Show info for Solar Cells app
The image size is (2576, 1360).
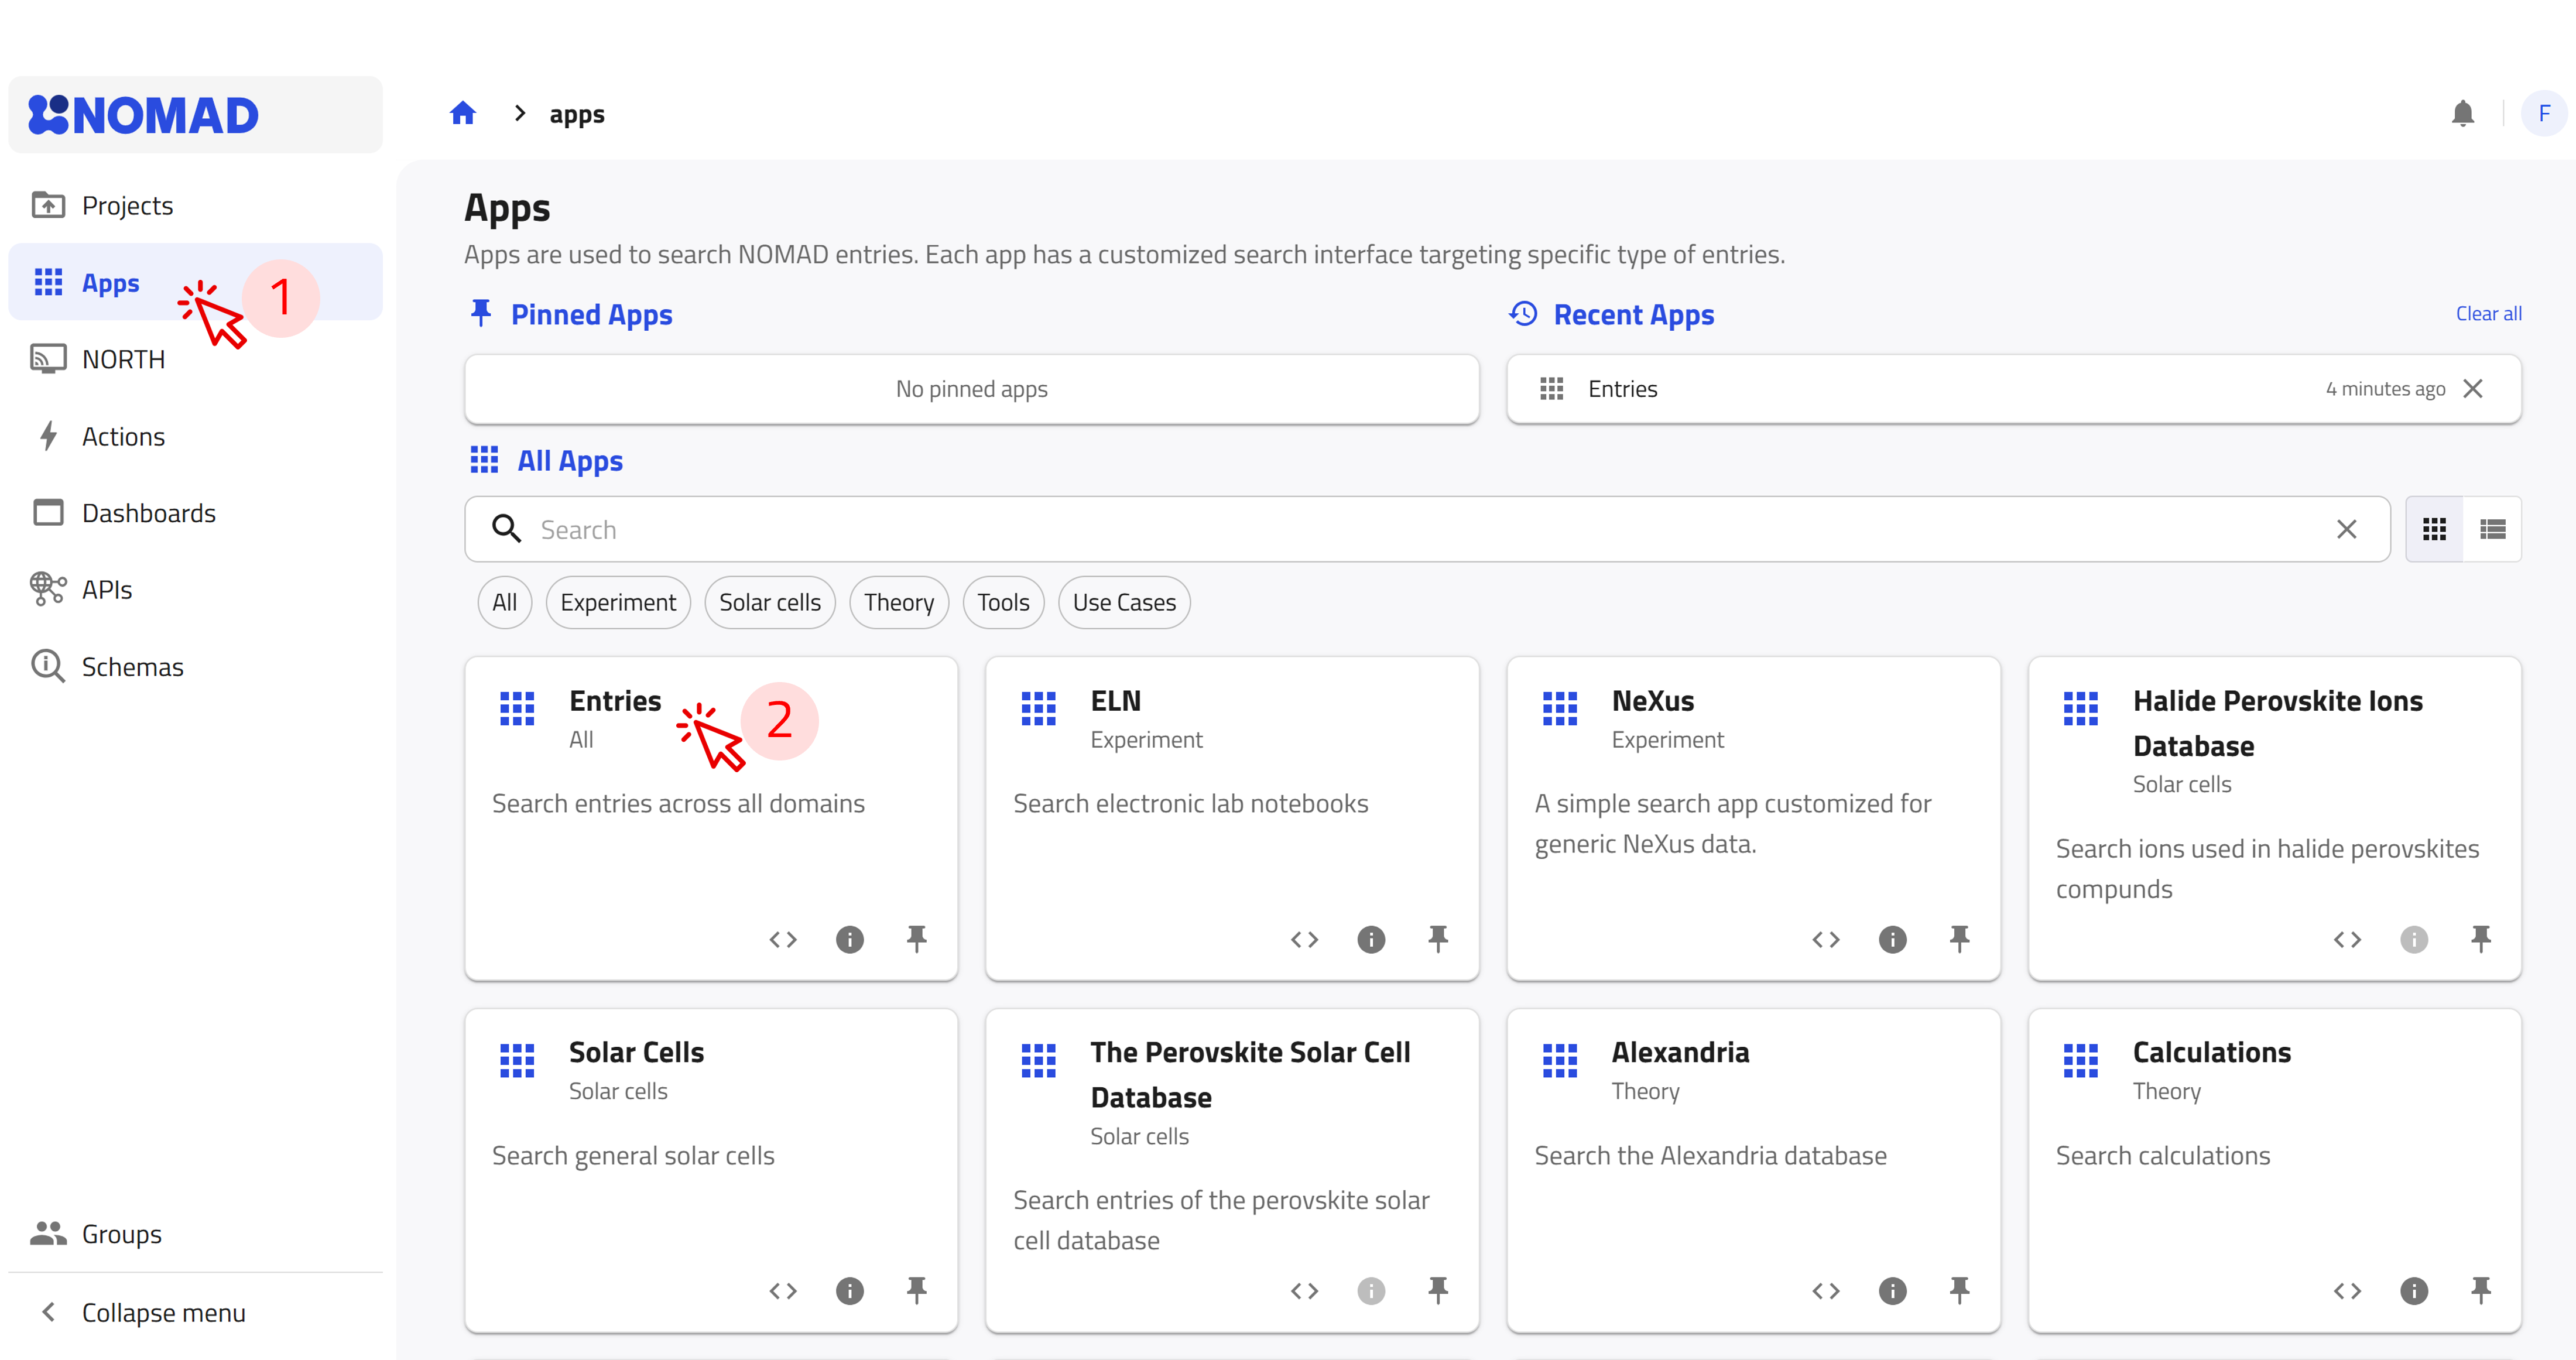click(x=850, y=1291)
